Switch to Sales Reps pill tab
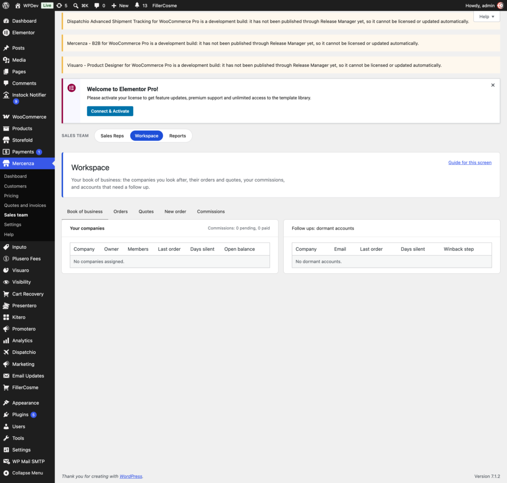 tap(112, 136)
